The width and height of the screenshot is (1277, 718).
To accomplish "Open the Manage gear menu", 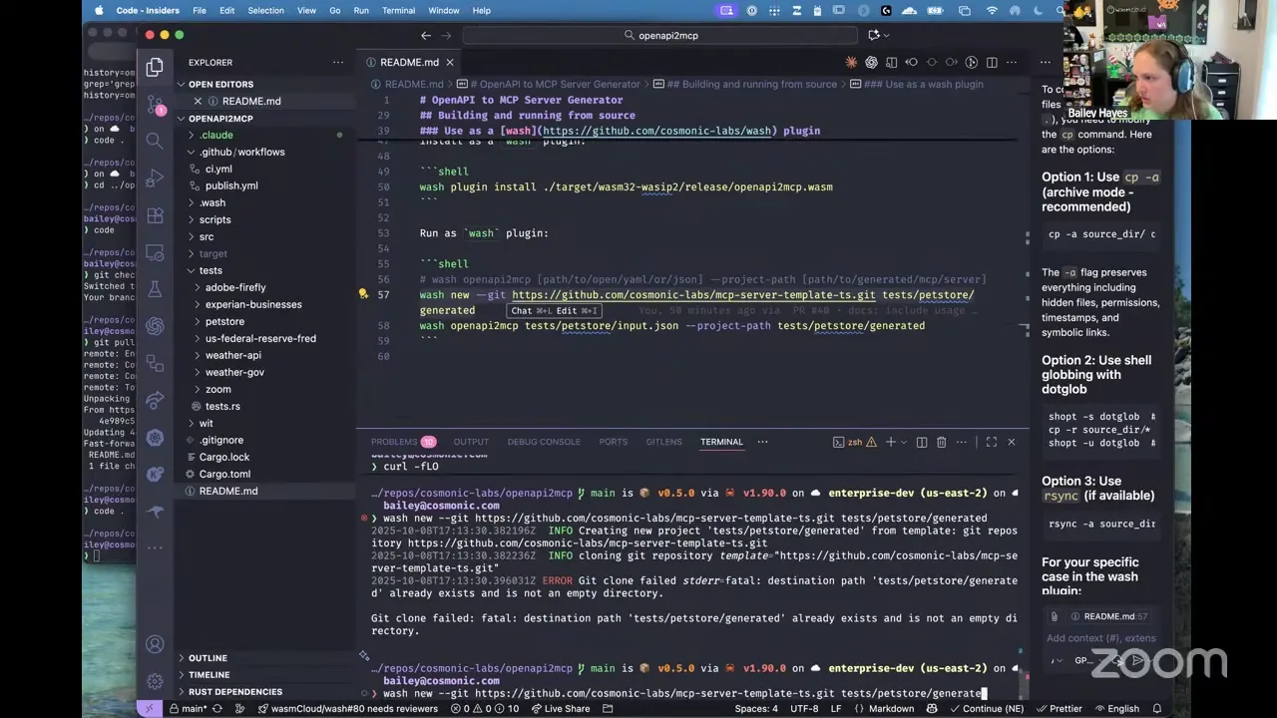I will click(155, 682).
